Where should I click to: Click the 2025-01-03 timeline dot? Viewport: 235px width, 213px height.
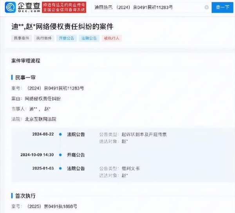pyautogui.click(x=60, y=168)
